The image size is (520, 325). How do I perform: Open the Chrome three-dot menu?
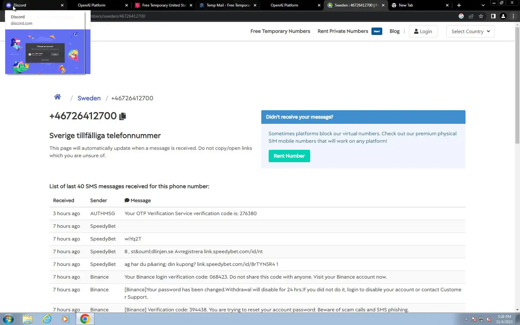tap(513, 16)
